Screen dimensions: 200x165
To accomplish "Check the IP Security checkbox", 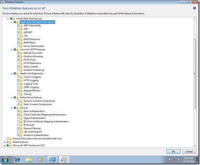I will (18, 125).
